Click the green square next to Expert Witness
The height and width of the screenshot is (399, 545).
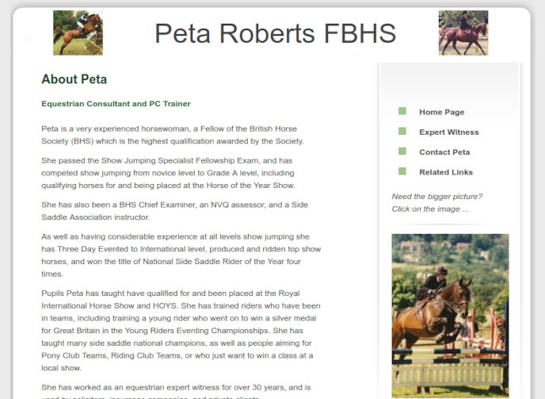(x=402, y=131)
